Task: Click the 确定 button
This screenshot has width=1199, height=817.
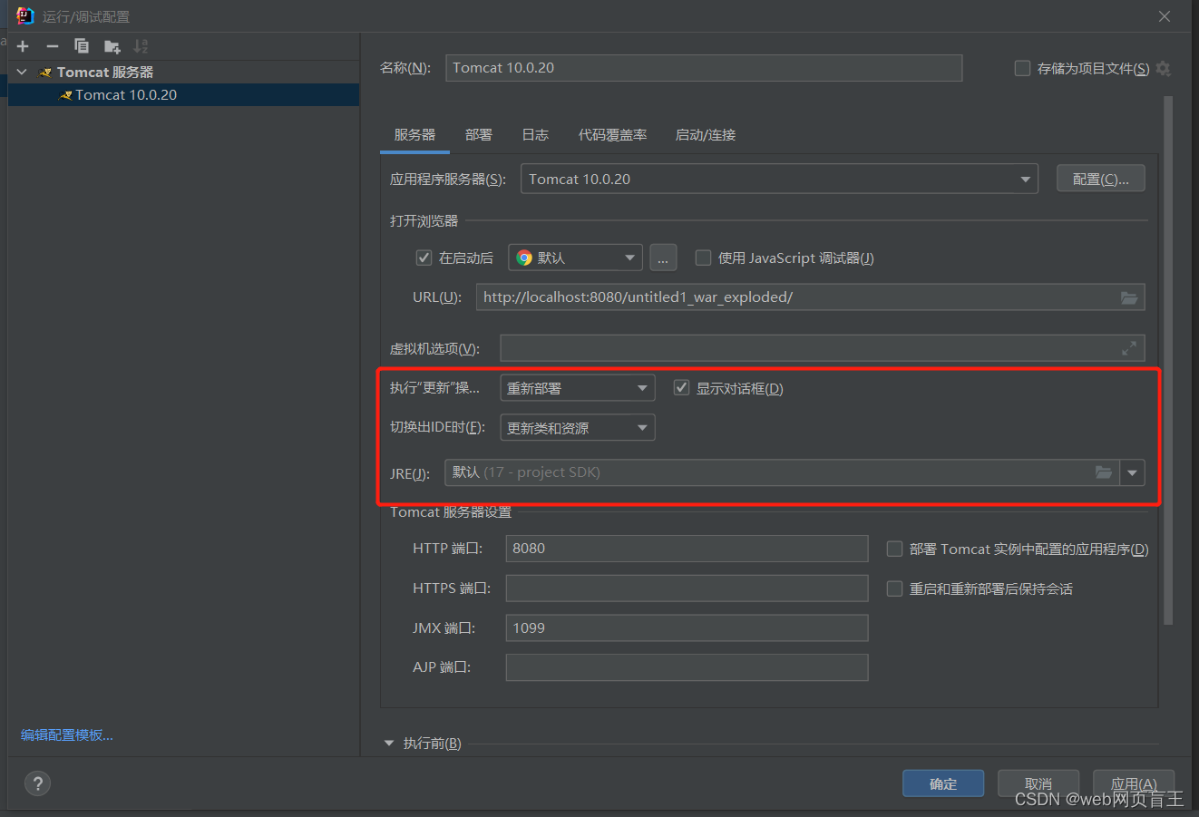Action: pyautogui.click(x=943, y=783)
